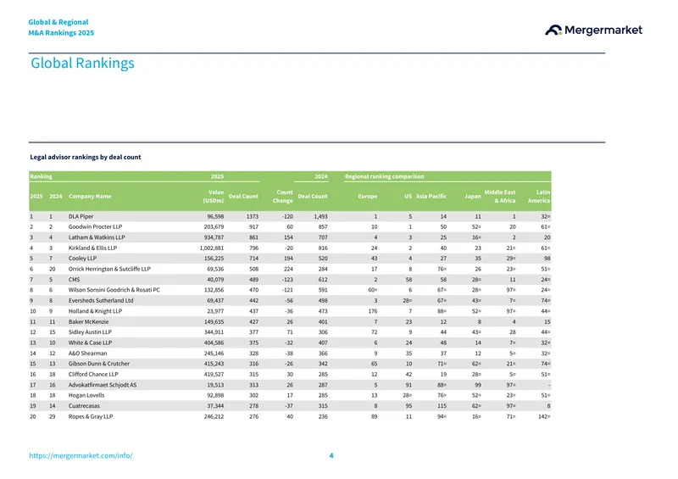The height and width of the screenshot is (479, 678).
Task: Click the Europe column header
Action: pyautogui.click(x=367, y=196)
